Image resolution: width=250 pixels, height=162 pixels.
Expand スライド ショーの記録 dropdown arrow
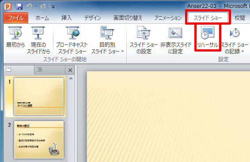click(242, 52)
